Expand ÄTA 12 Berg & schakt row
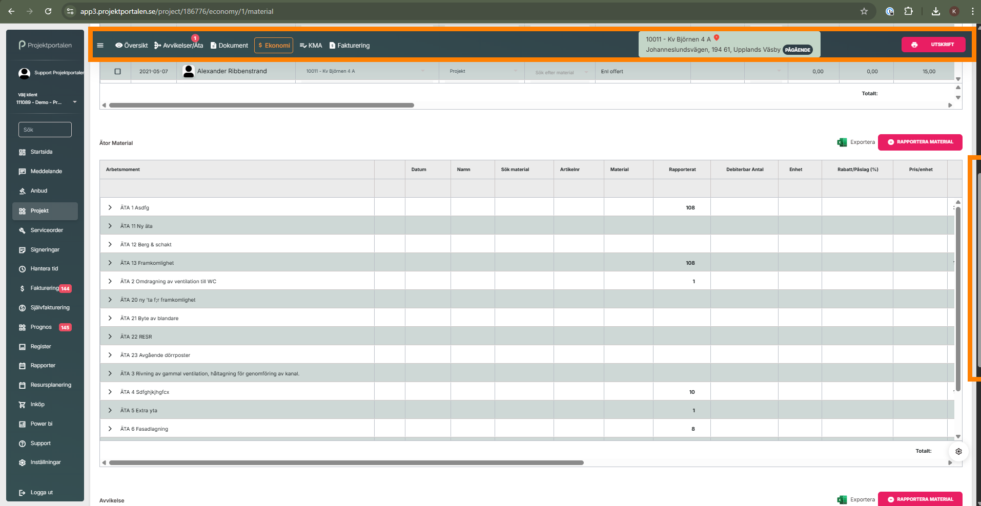Screen dimensions: 981x506 point(110,244)
